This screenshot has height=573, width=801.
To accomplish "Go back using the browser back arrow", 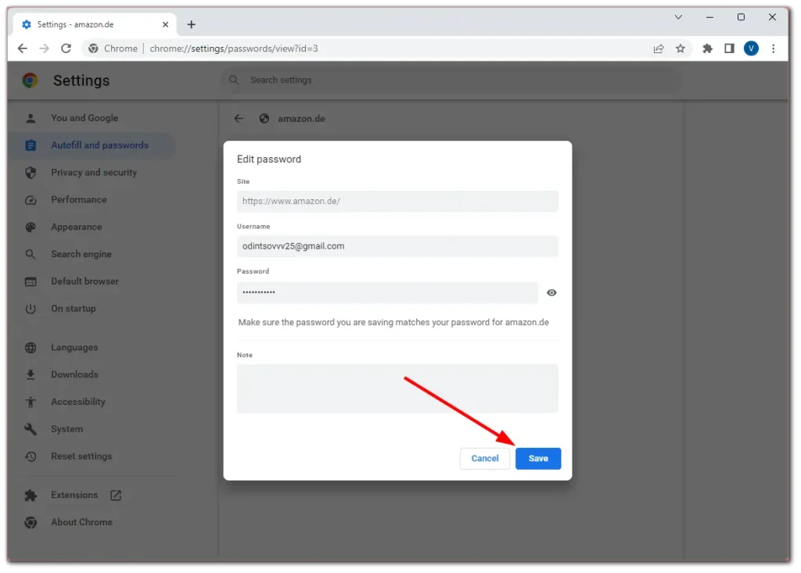I will (23, 48).
